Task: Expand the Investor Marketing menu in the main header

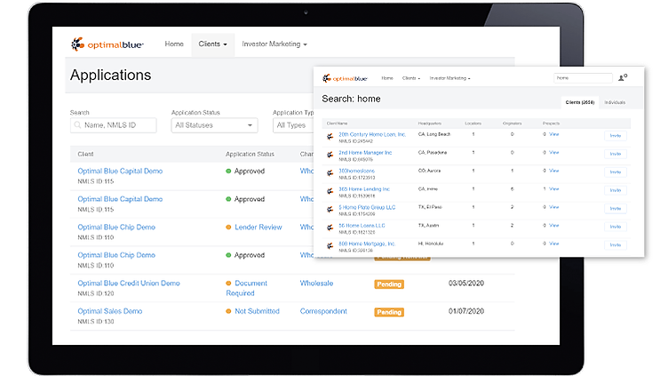Action: pyautogui.click(x=274, y=44)
